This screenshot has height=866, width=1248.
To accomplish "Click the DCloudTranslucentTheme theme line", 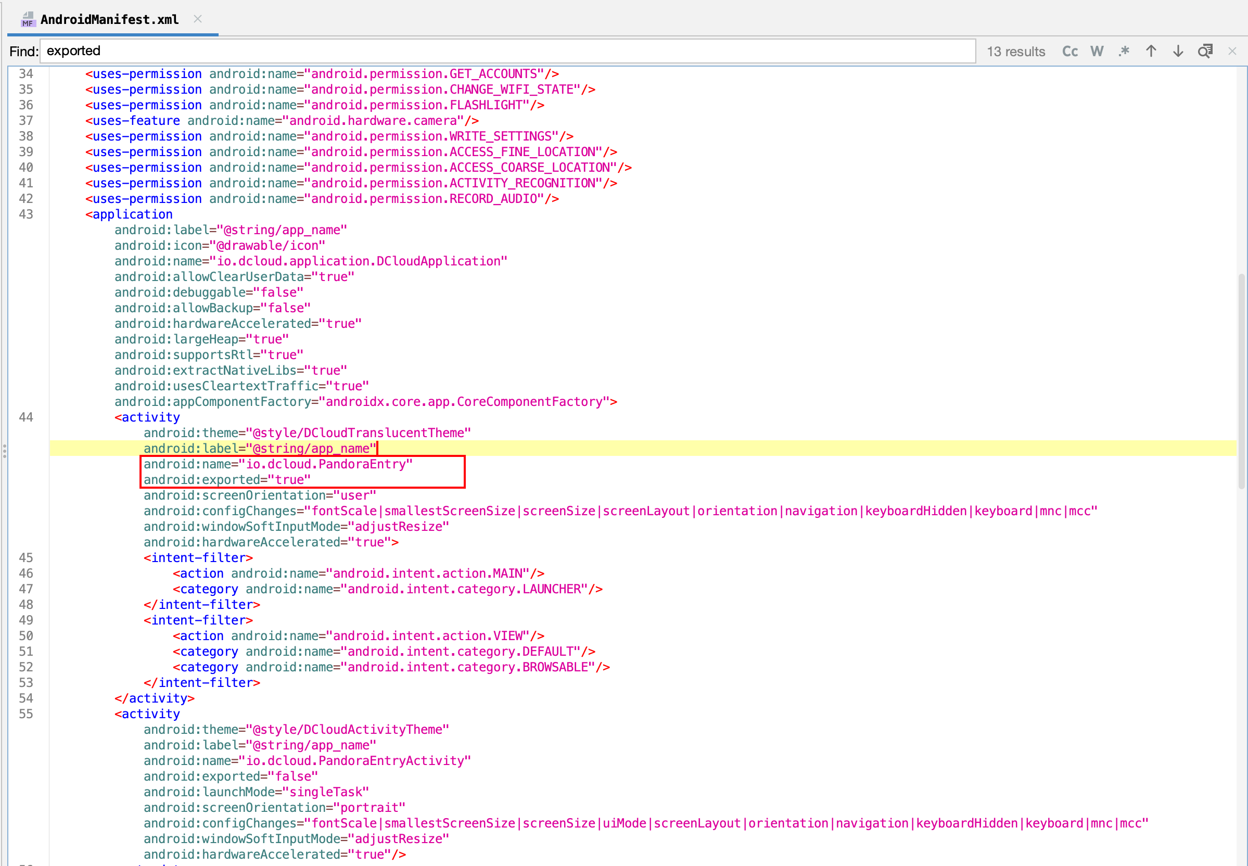I will pyautogui.click(x=307, y=433).
